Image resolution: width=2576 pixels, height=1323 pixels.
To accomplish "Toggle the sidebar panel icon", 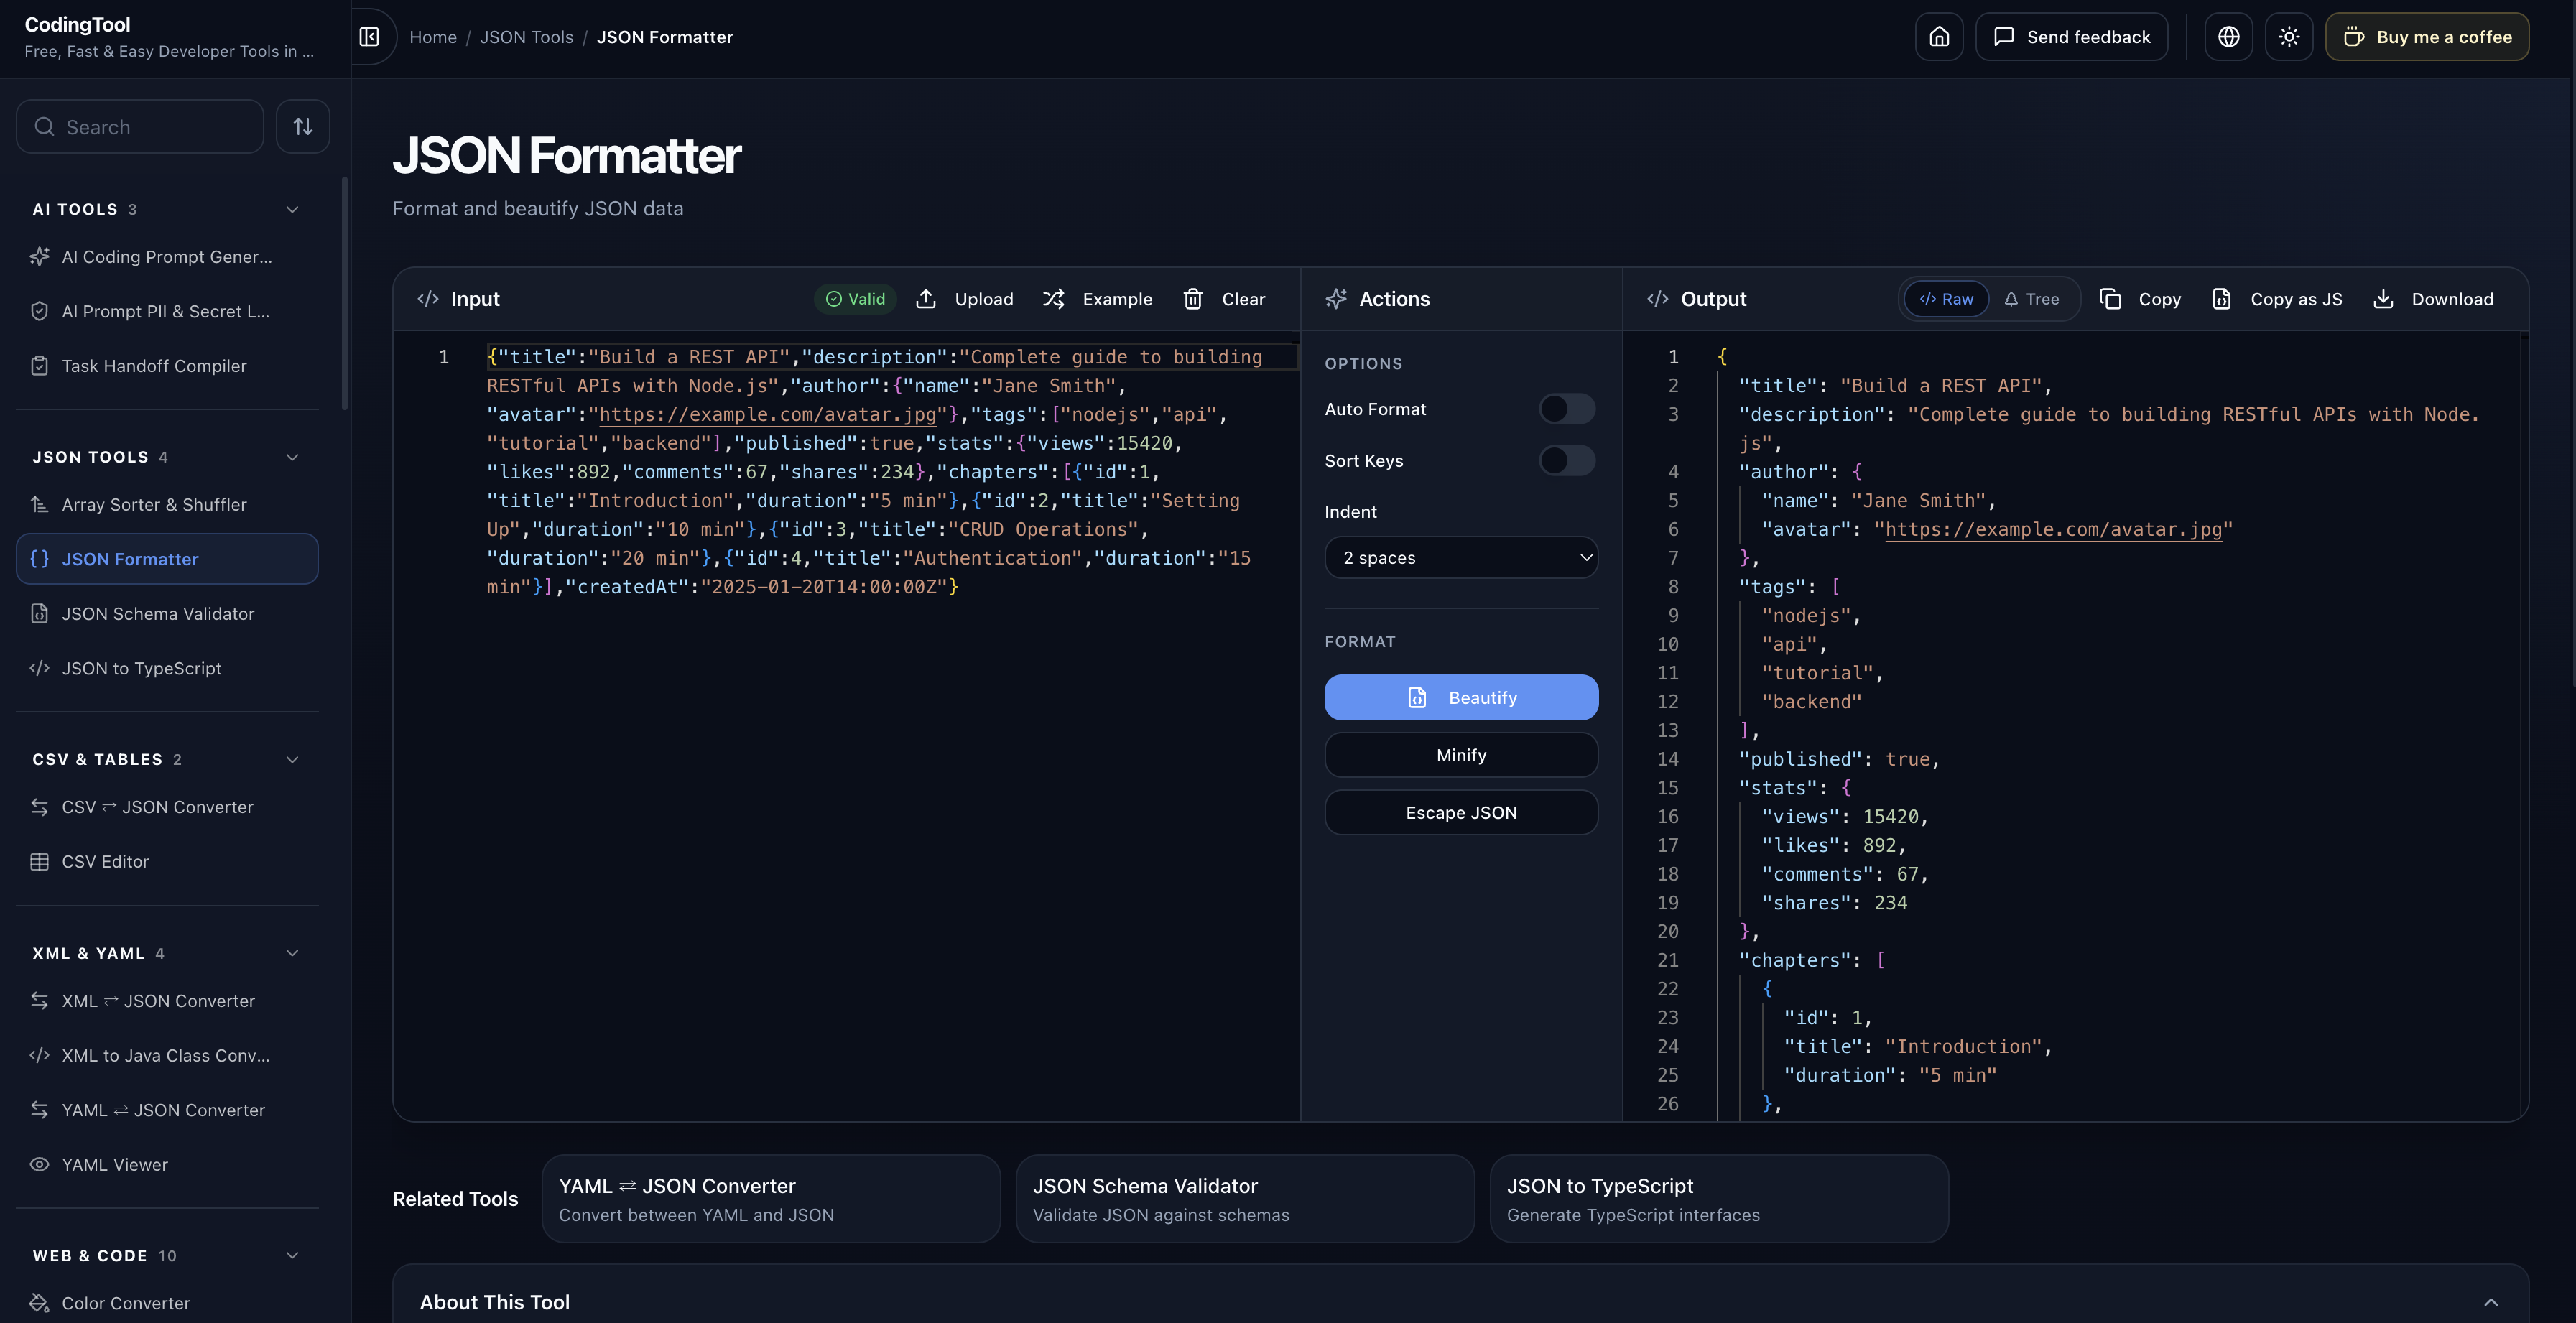I will (370, 37).
